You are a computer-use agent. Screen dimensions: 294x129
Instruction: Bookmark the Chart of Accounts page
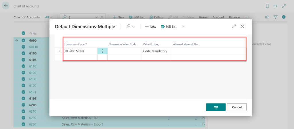click(x=267, y=6)
